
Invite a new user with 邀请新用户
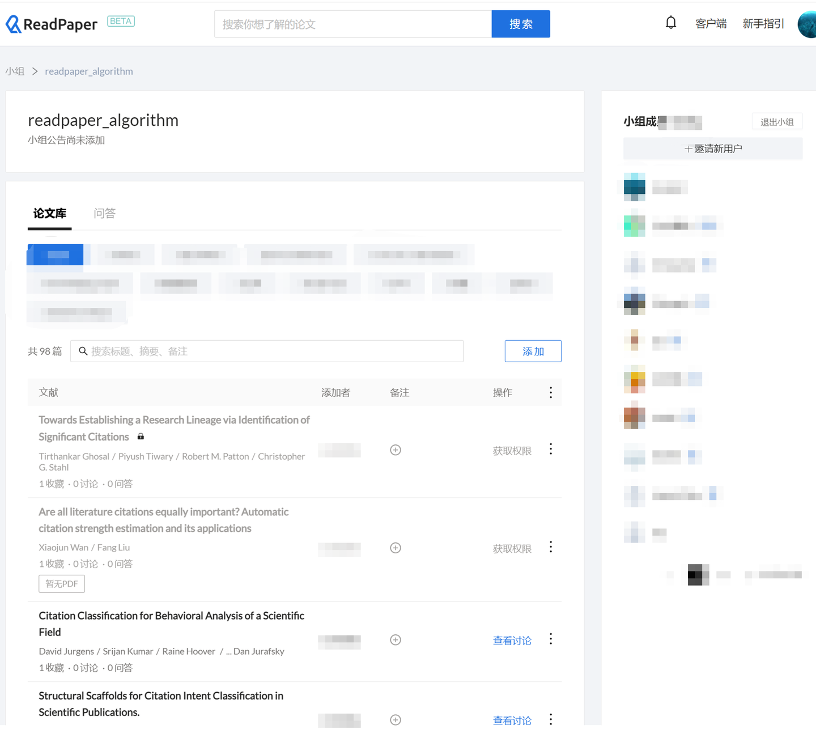[713, 149]
